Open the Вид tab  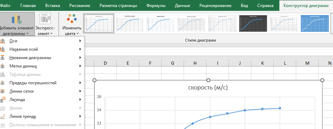coord(244,6)
